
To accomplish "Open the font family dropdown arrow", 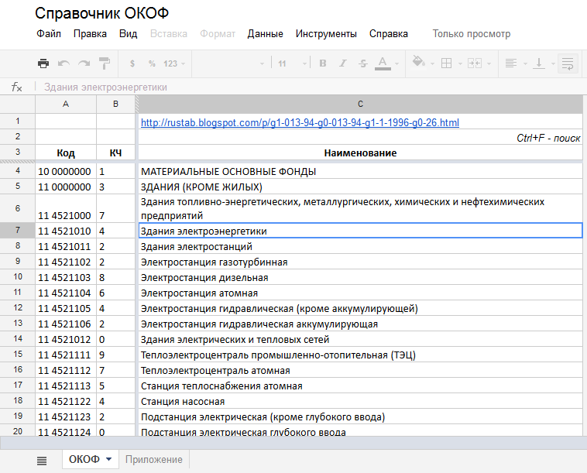I will 262,64.
